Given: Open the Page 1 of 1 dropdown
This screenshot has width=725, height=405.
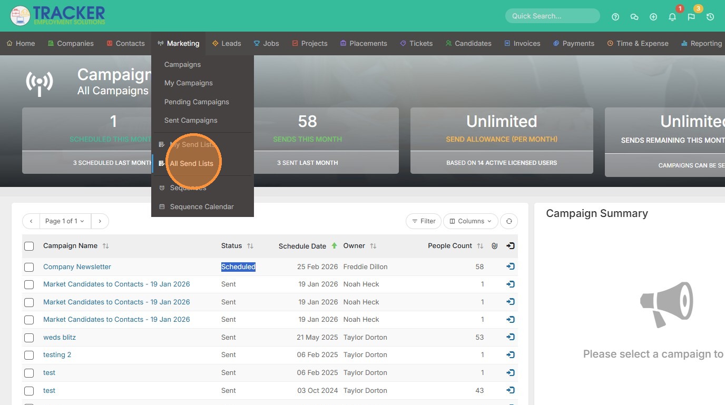Looking at the screenshot, I should point(65,221).
